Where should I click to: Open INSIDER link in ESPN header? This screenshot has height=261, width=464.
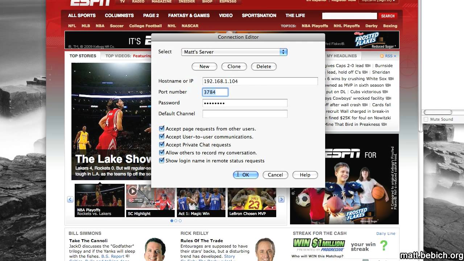(x=187, y=1)
